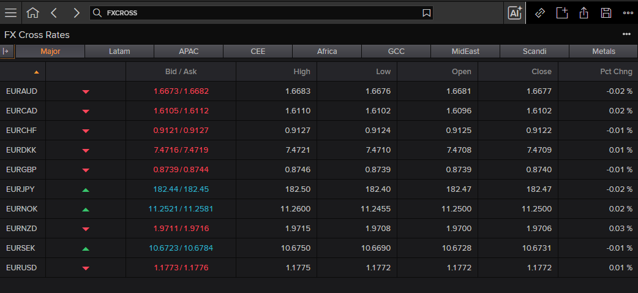Click the EURSEK low value 10.6690
Viewport: 638px width, 293px height.
[376, 248]
